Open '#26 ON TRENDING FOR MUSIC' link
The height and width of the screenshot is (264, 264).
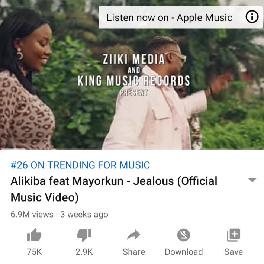[x=80, y=165]
